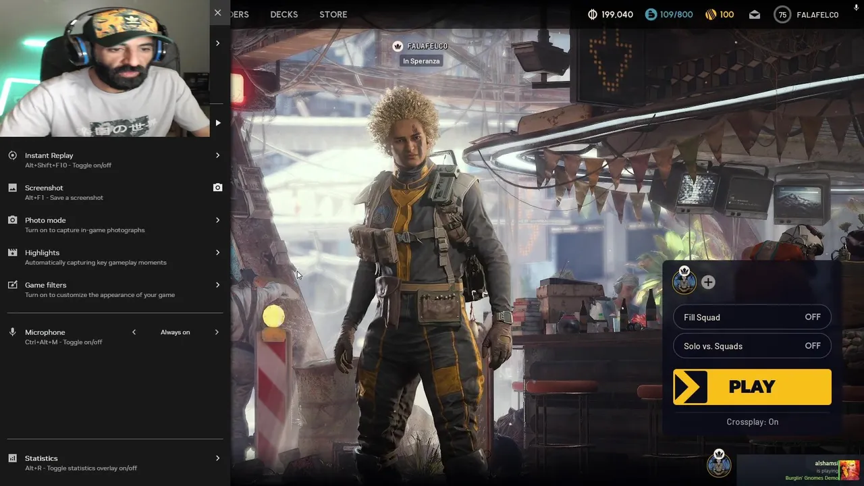Click the FALAFELCO nameplate above the character
The image size is (864, 486).
click(x=427, y=46)
